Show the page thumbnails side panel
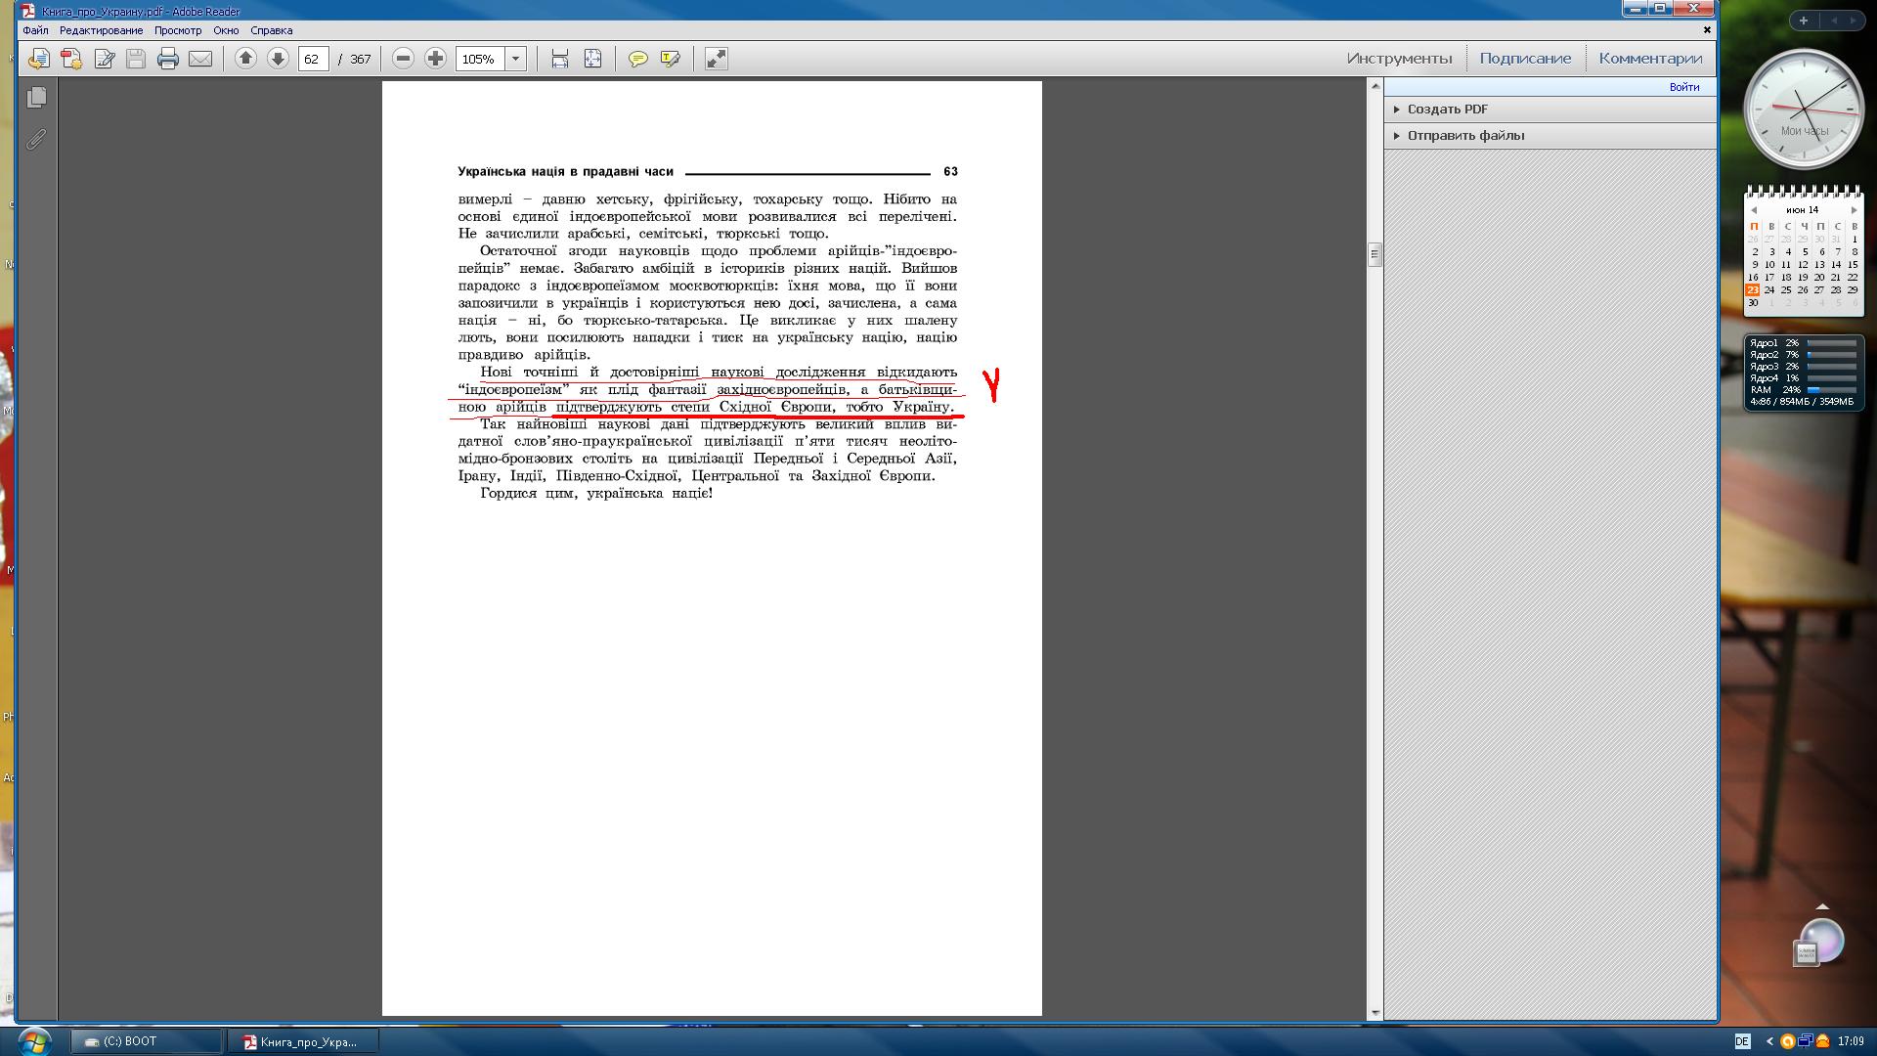Viewport: 1877px width, 1056px height. pos(37,97)
